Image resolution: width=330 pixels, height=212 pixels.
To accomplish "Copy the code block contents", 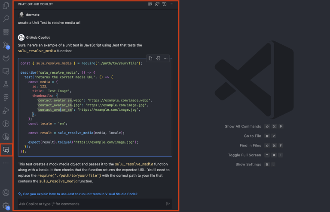I will click(150, 58).
